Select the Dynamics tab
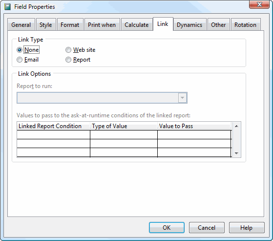This screenshot has height=241, width=273. click(189, 25)
